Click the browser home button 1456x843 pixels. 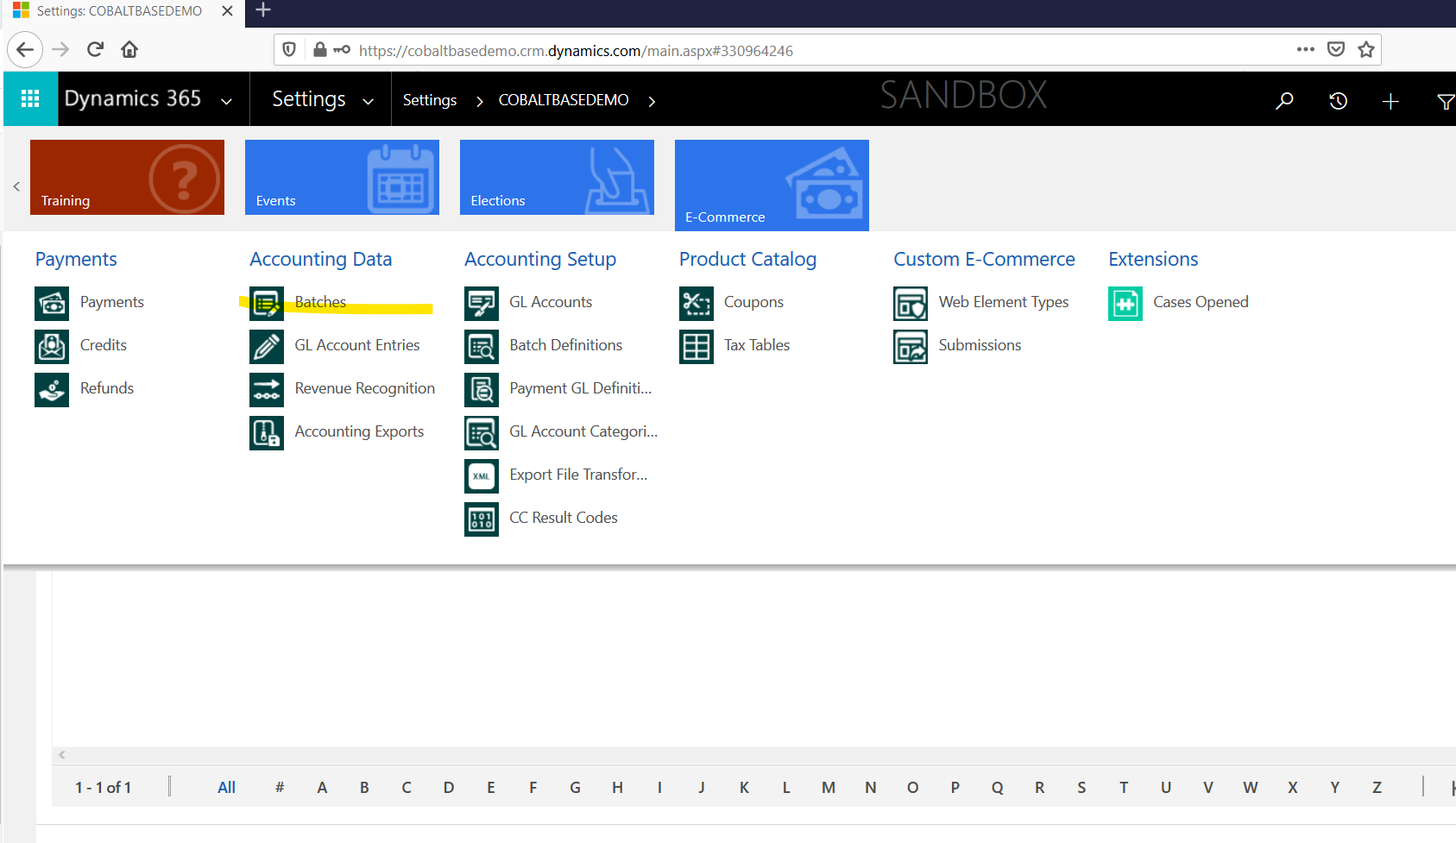tap(129, 49)
